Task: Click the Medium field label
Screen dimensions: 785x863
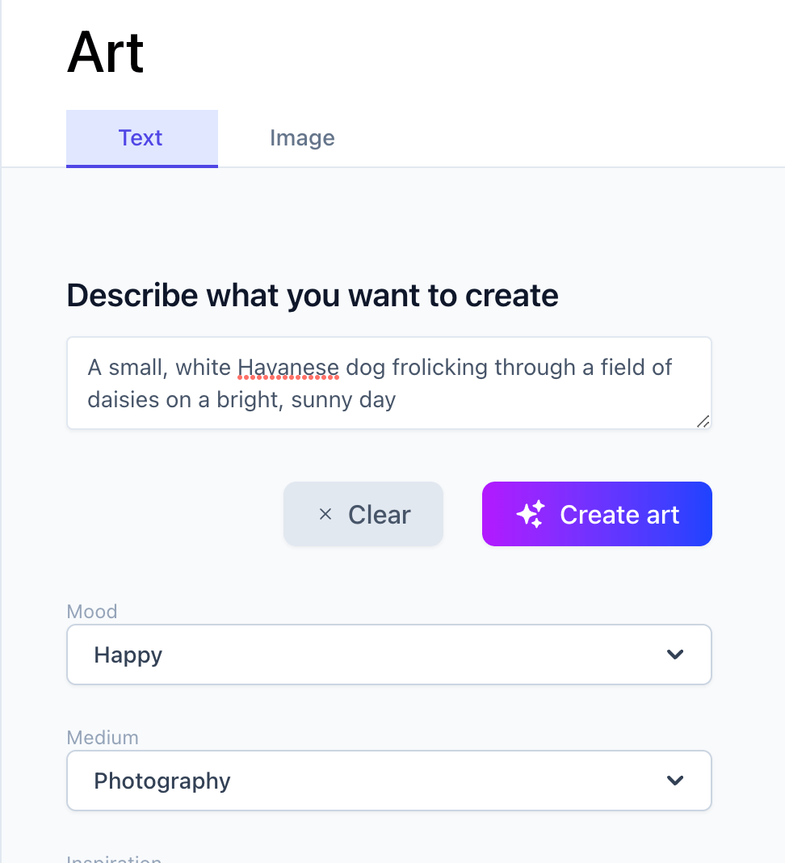Action: (103, 738)
